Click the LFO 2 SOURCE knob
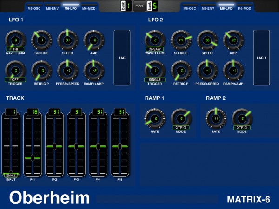The image size is (279, 209). coord(181,40)
